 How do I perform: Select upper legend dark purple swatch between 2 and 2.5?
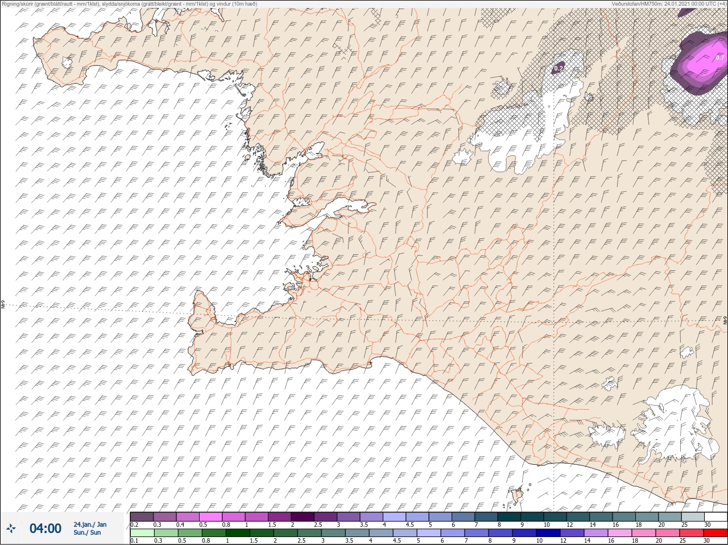click(303, 517)
